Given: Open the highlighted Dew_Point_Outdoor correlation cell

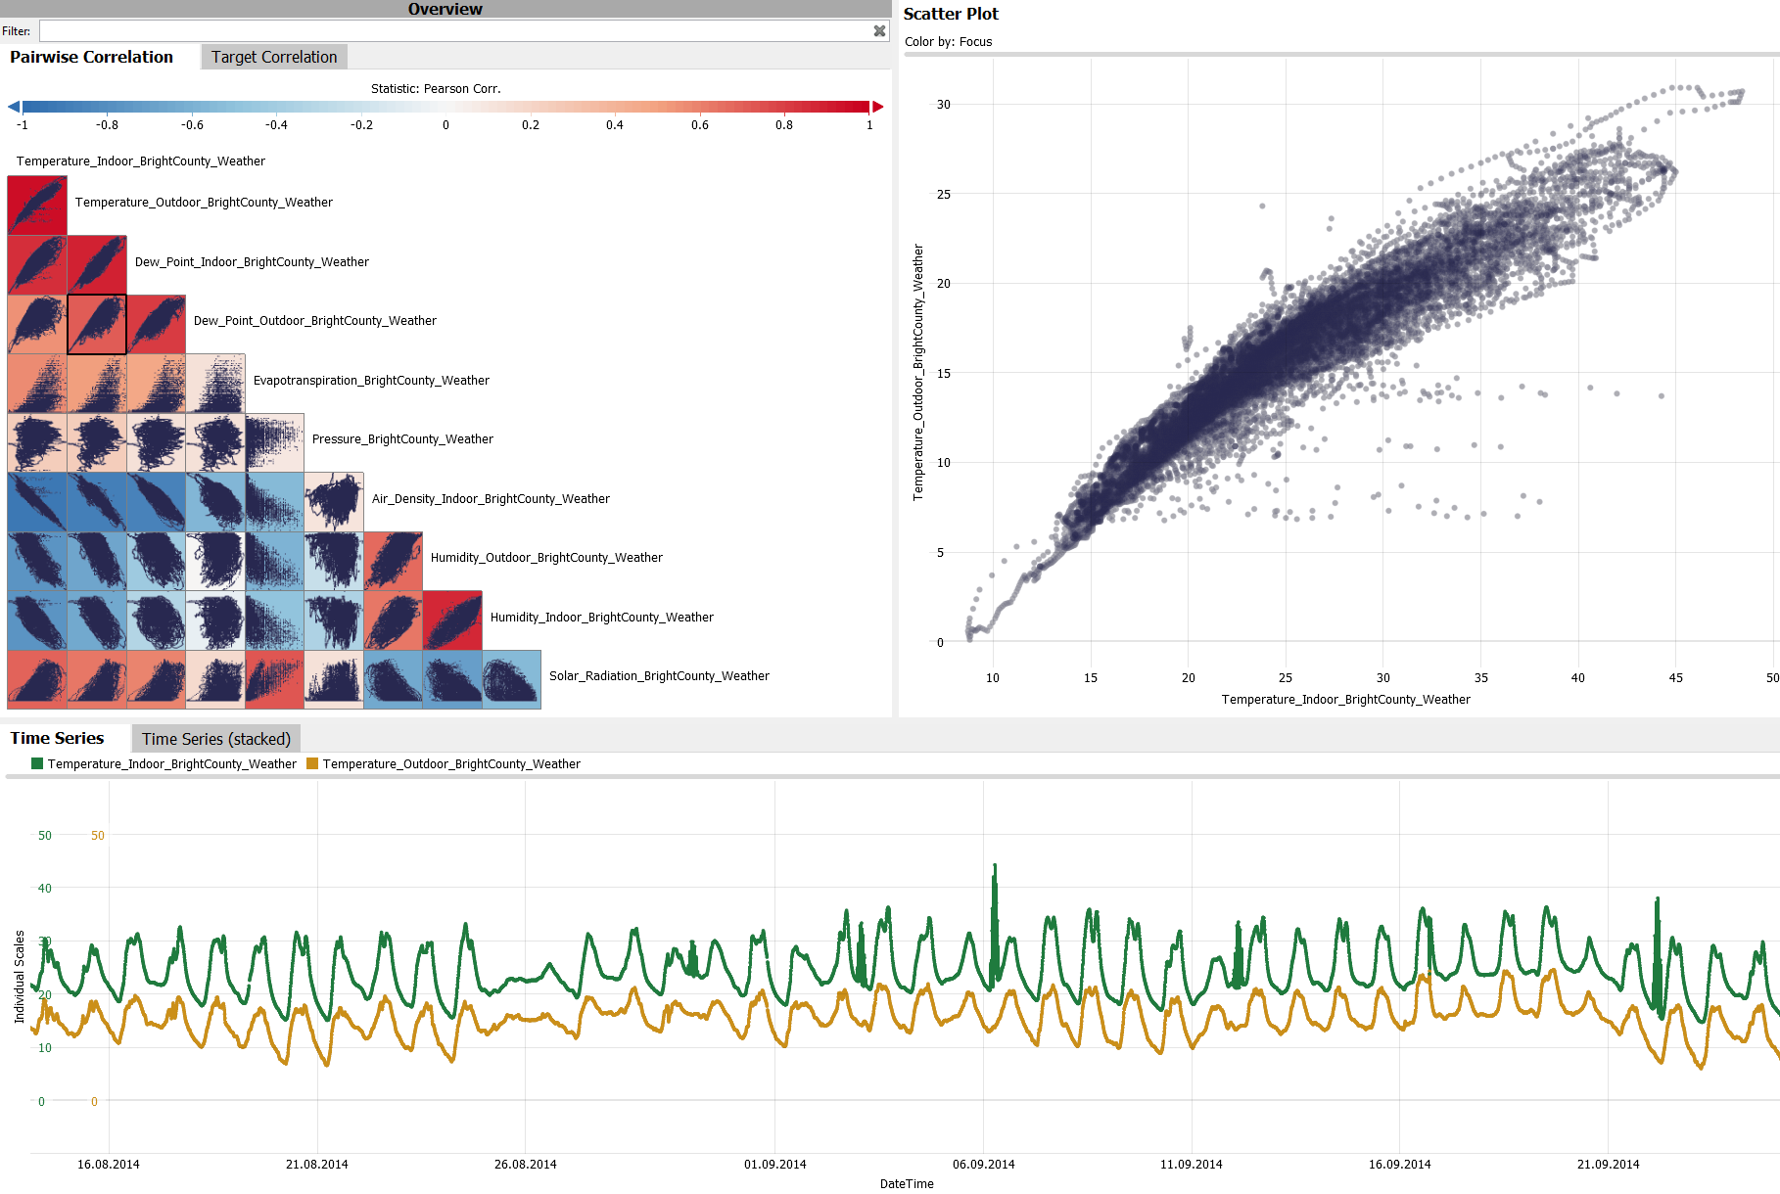Looking at the screenshot, I should click(97, 323).
